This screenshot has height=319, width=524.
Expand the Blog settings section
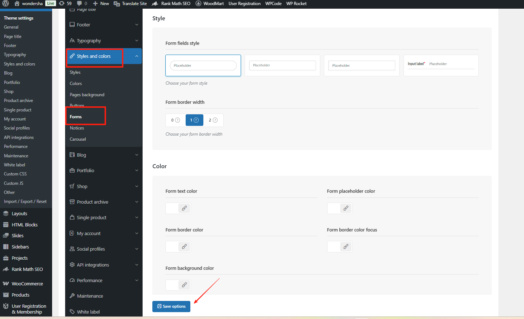tap(104, 155)
